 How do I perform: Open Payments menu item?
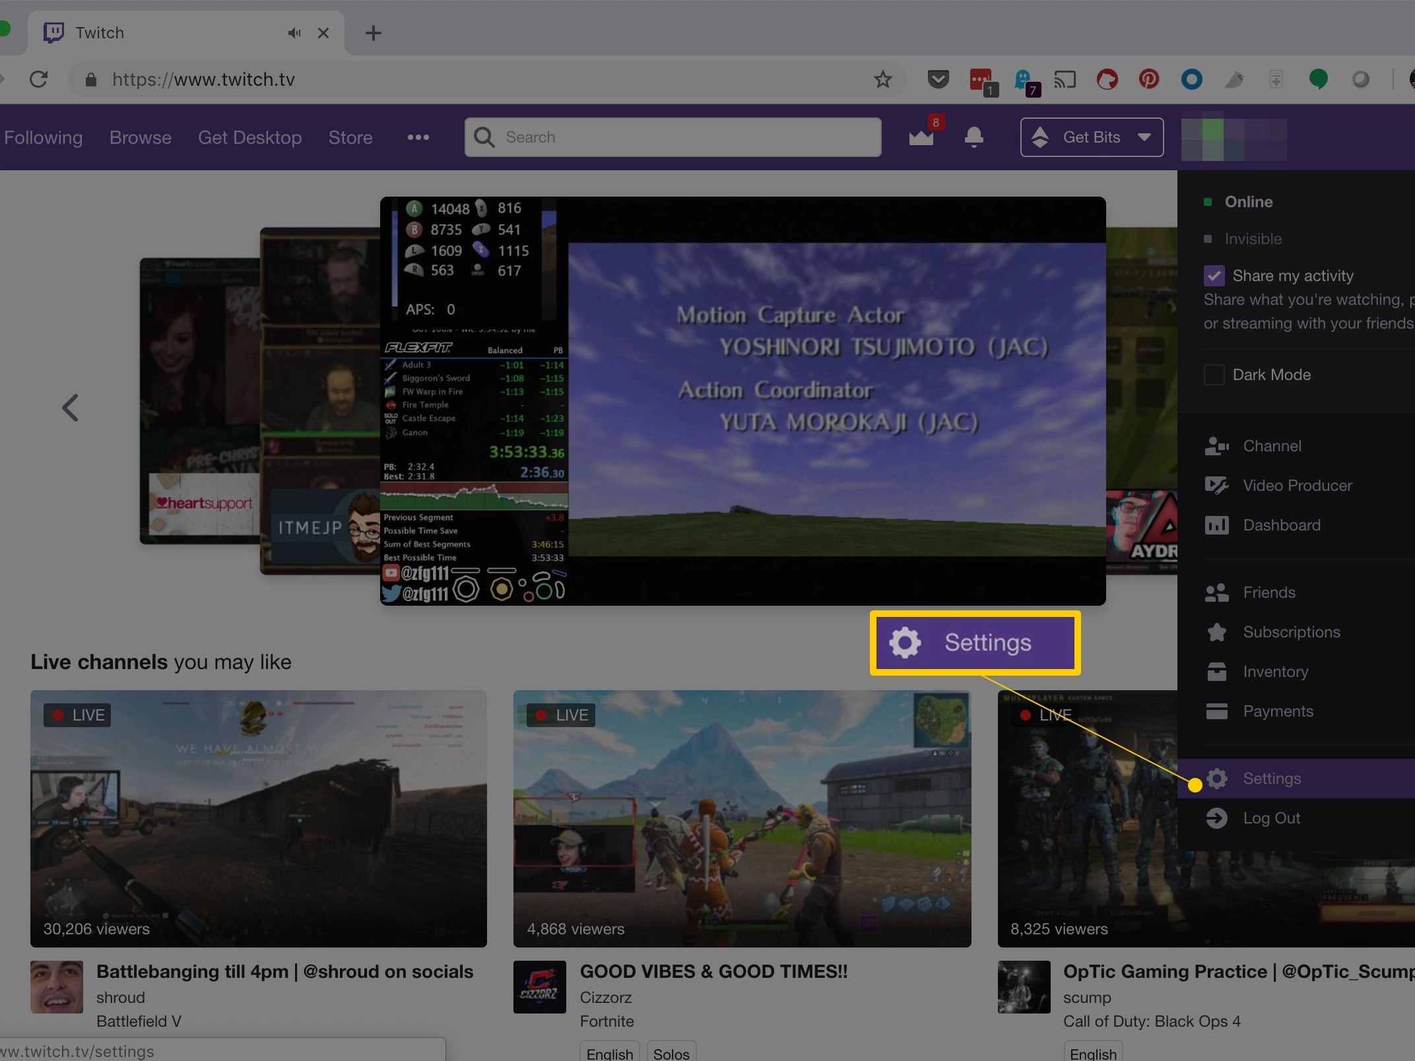tap(1296, 711)
